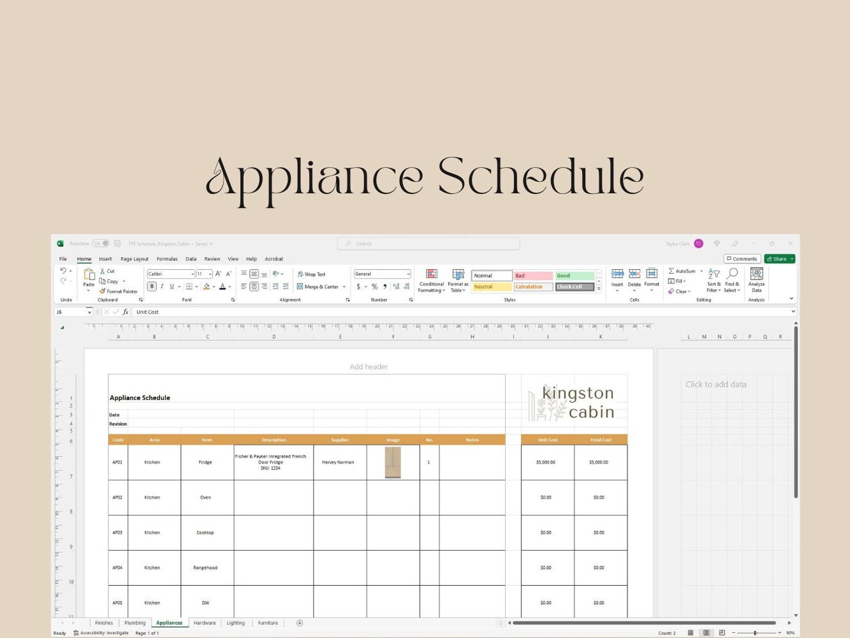The height and width of the screenshot is (638, 850).
Task: Apply the Good cell style
Action: pyautogui.click(x=575, y=276)
